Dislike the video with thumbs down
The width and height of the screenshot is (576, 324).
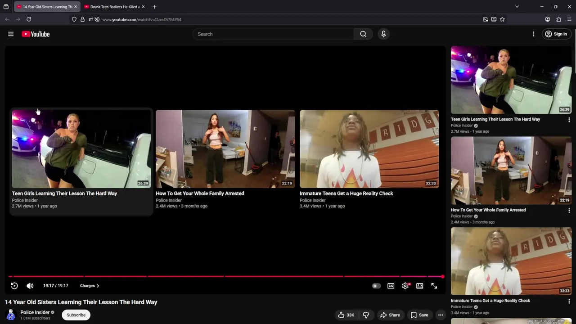coord(366,315)
